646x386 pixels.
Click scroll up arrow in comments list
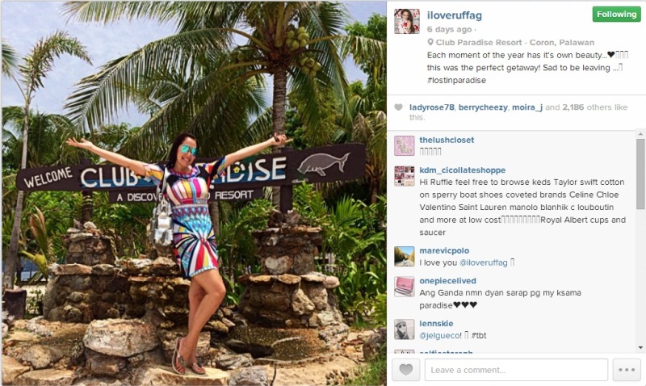click(x=640, y=134)
